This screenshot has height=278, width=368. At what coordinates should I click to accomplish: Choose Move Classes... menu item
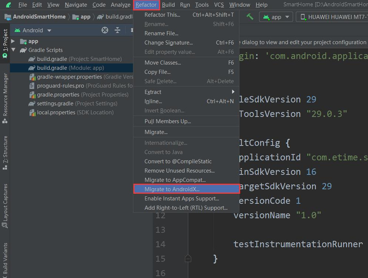click(x=186, y=62)
